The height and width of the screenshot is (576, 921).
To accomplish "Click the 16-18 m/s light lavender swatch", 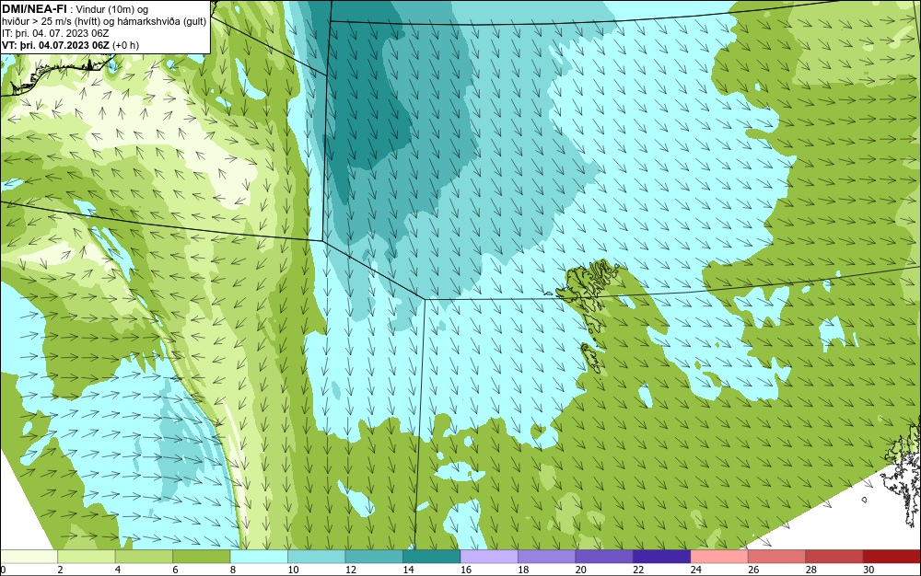I will tap(489, 557).
